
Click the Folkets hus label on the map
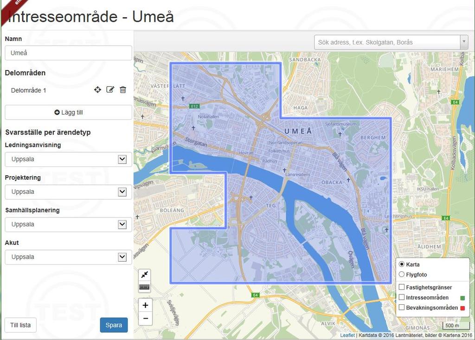[279, 151]
